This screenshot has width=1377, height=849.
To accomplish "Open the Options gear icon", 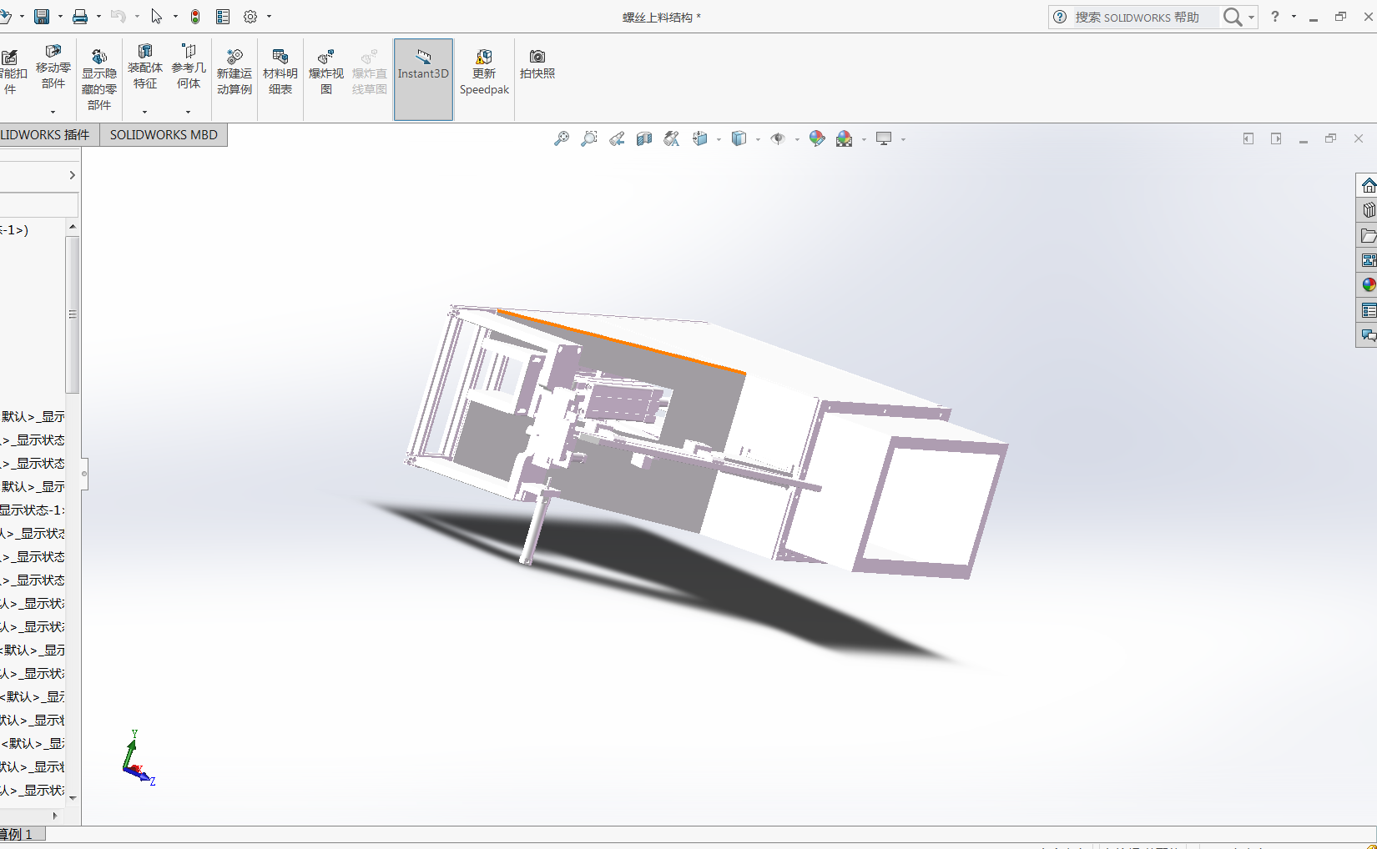I will click(x=250, y=17).
